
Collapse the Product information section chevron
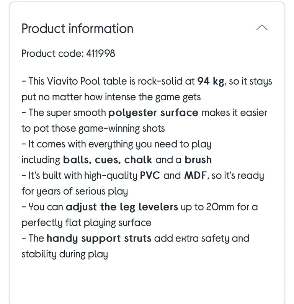pos(262,28)
